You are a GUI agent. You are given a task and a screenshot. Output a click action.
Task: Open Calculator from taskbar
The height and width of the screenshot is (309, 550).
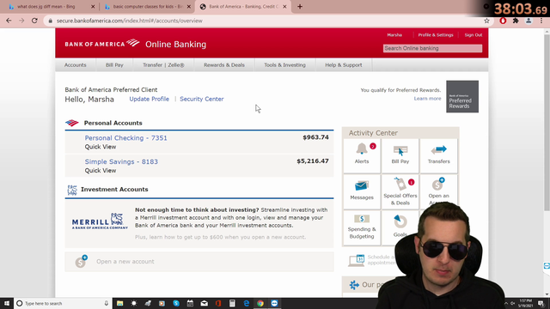232,303
